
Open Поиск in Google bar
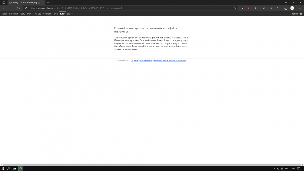click(x=4, y=14)
